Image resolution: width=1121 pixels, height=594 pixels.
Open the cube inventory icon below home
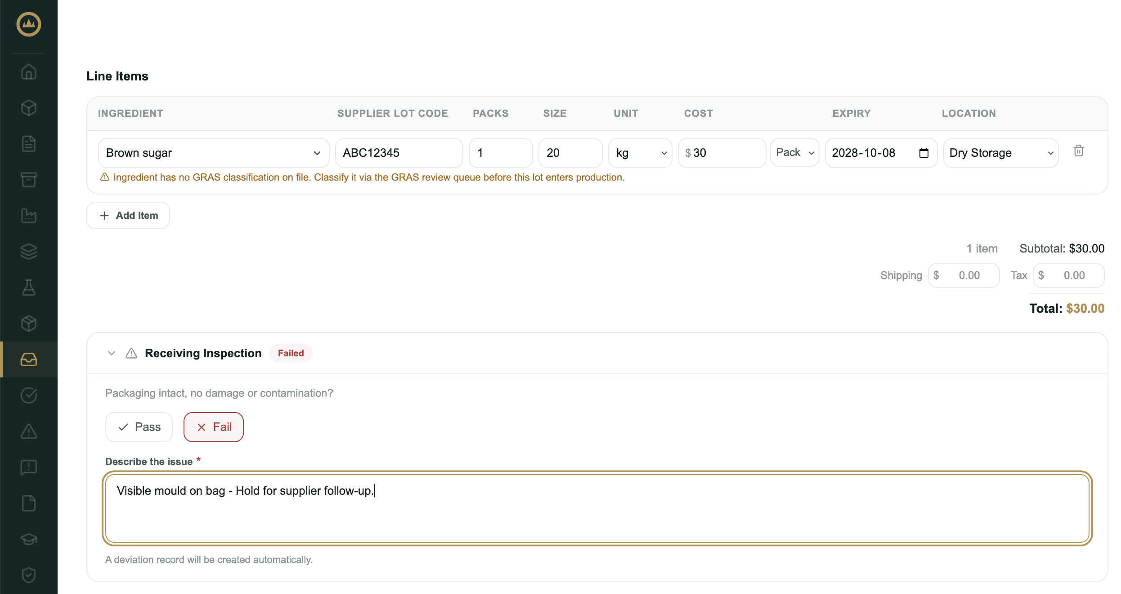[x=29, y=108]
